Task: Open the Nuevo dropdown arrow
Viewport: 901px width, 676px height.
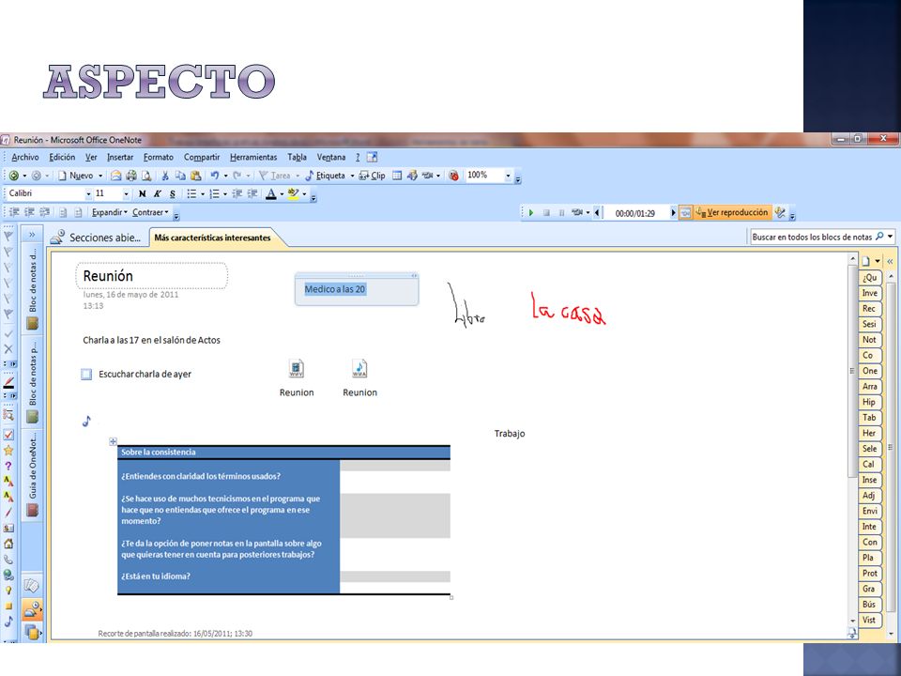Action: [100, 176]
